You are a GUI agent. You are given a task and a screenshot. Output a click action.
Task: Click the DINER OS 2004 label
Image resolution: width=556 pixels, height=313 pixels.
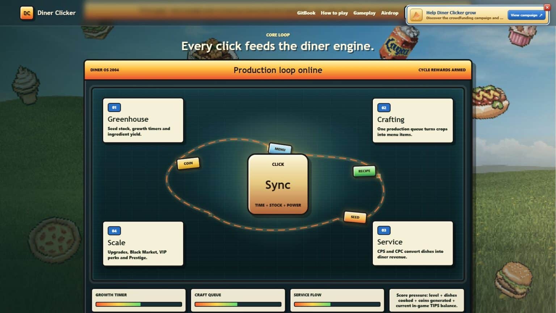tap(105, 70)
